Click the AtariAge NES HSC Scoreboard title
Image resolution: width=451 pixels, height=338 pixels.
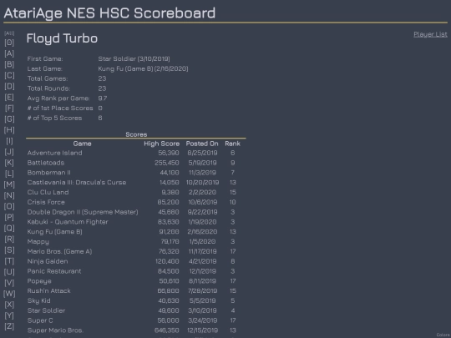click(109, 13)
